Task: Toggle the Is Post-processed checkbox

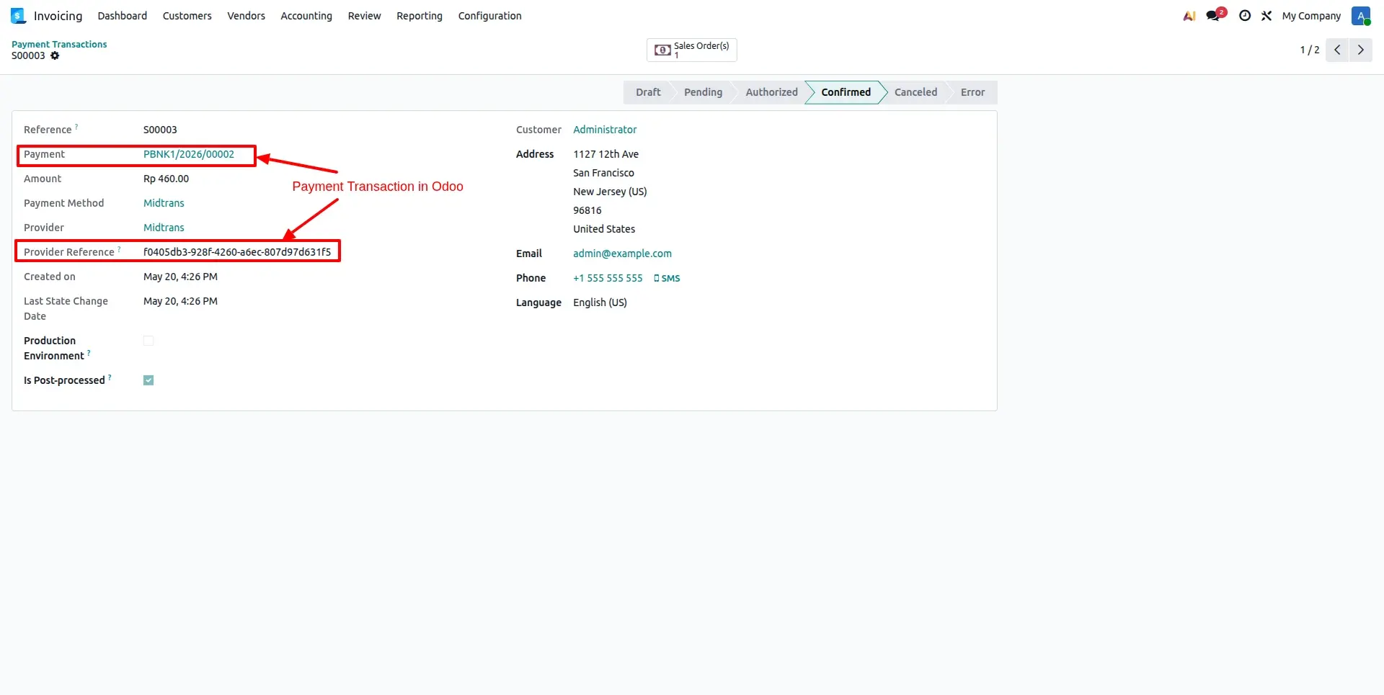Action: (148, 380)
